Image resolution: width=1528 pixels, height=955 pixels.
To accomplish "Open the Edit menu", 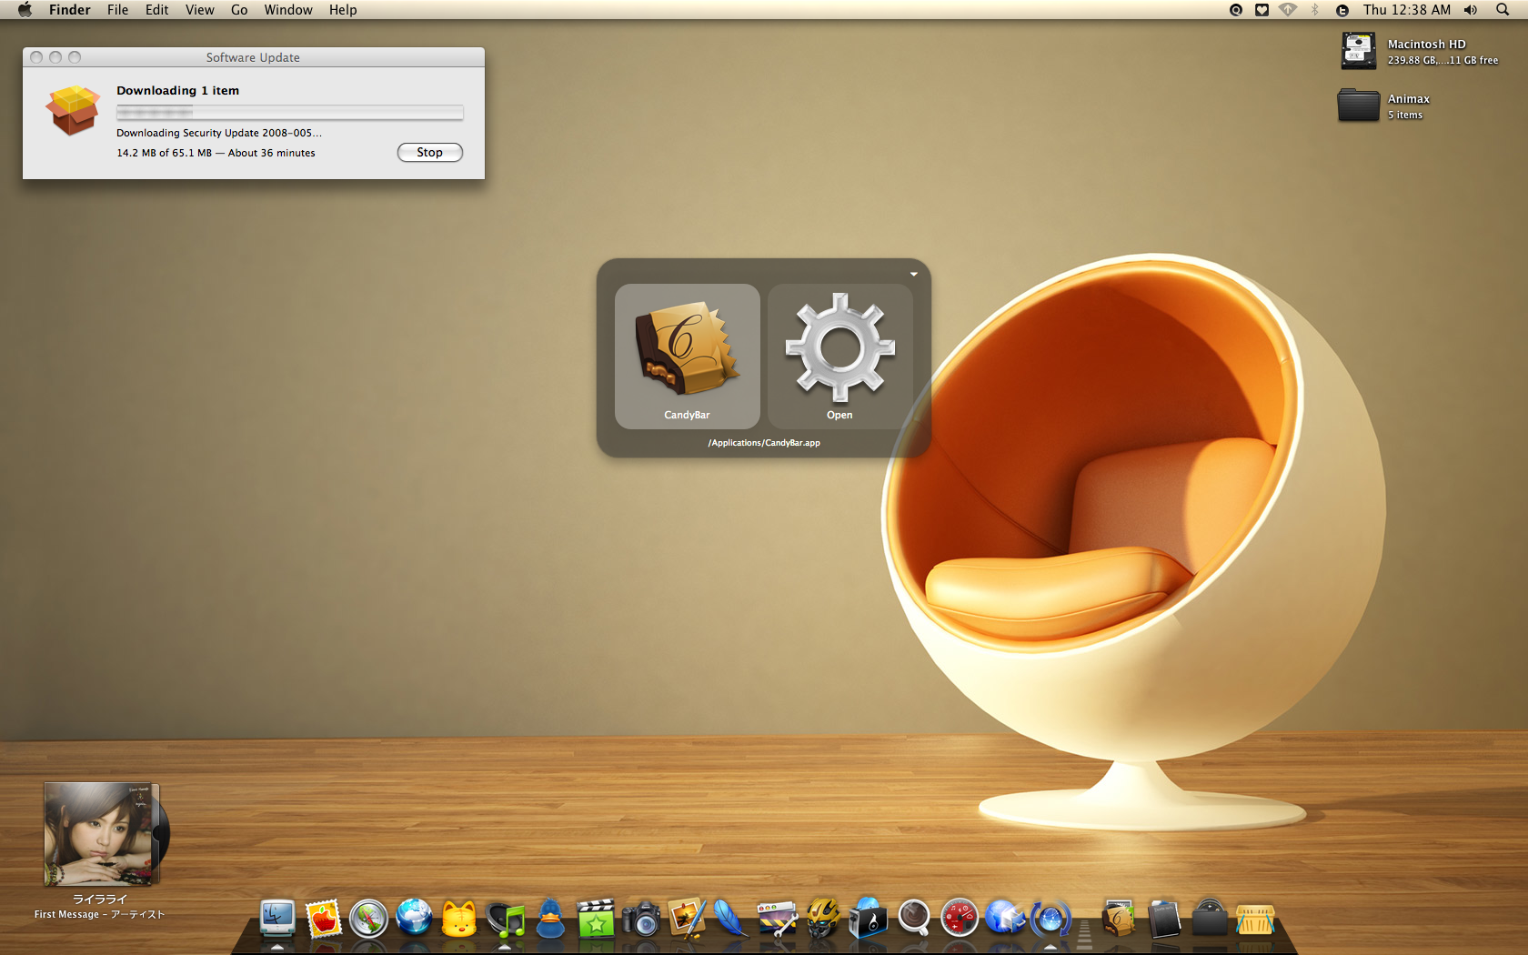I will pyautogui.click(x=157, y=10).
